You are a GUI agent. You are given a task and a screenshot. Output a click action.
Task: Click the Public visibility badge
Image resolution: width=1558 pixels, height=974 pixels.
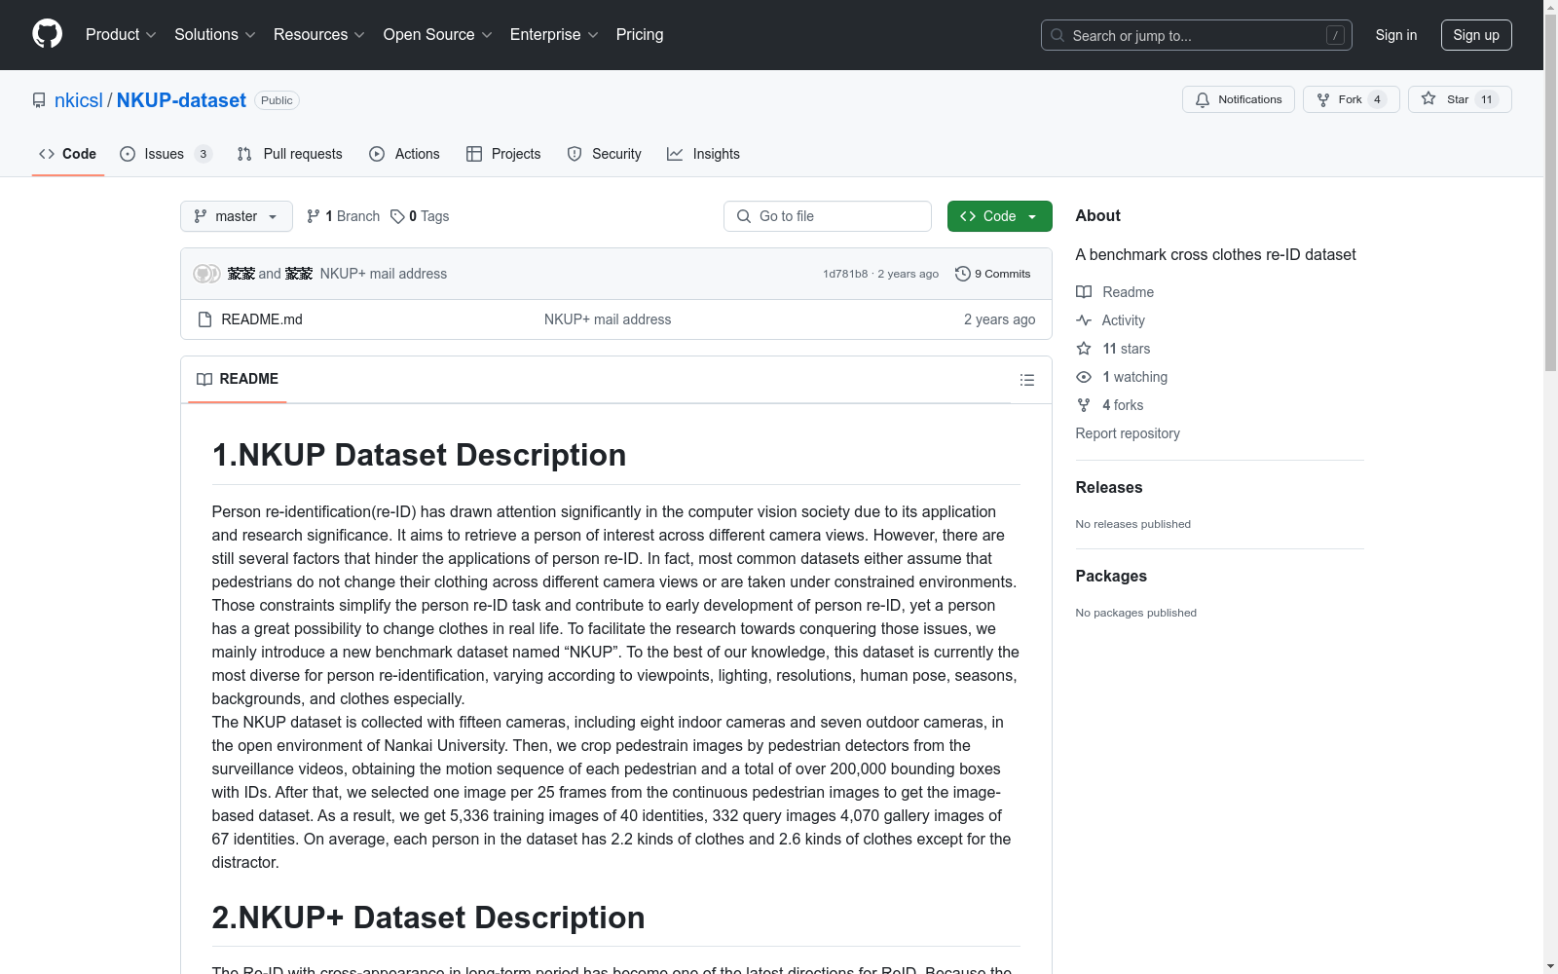277,100
